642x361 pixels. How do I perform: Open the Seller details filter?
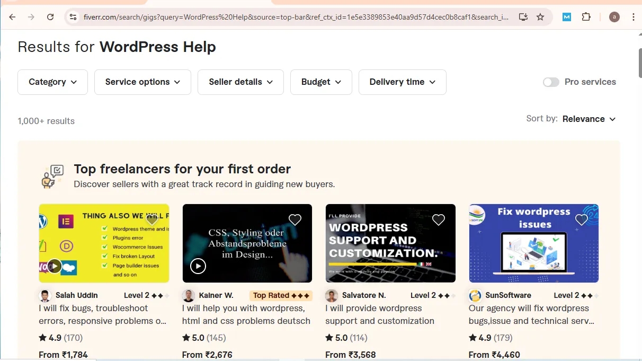(240, 82)
